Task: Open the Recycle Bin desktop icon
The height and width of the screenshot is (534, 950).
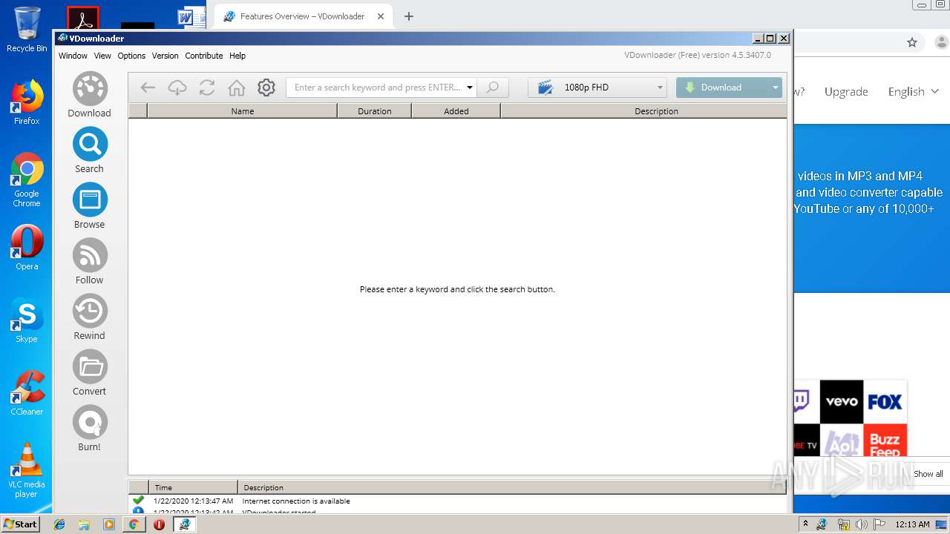Action: (x=27, y=30)
